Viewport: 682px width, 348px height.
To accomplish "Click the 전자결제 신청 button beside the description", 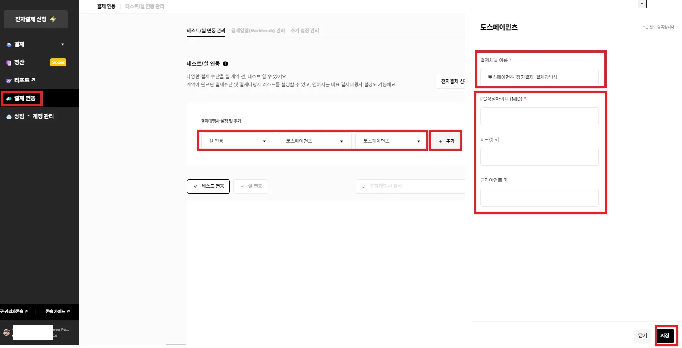I will point(450,82).
